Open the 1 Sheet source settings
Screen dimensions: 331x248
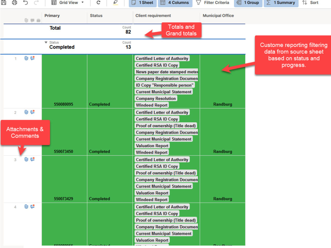(142, 3)
